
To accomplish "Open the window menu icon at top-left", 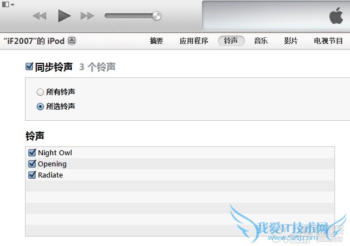I will click(x=8, y=4).
